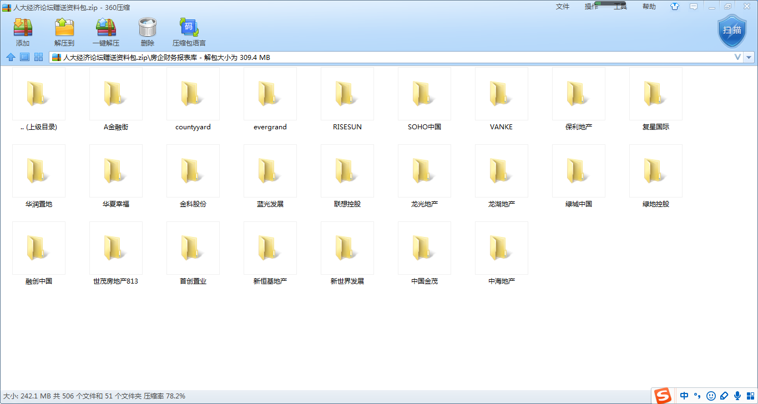Viewport: 758px width, 404px height.
Task: Open the feedback message icon in title bar
Action: pyautogui.click(x=693, y=7)
